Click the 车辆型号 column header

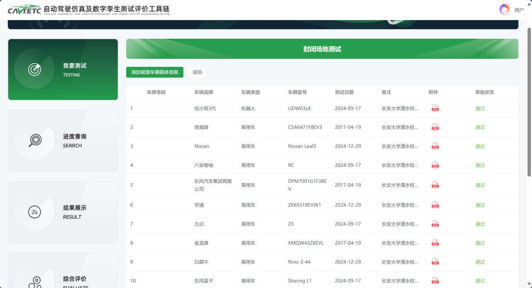pyautogui.click(x=297, y=92)
